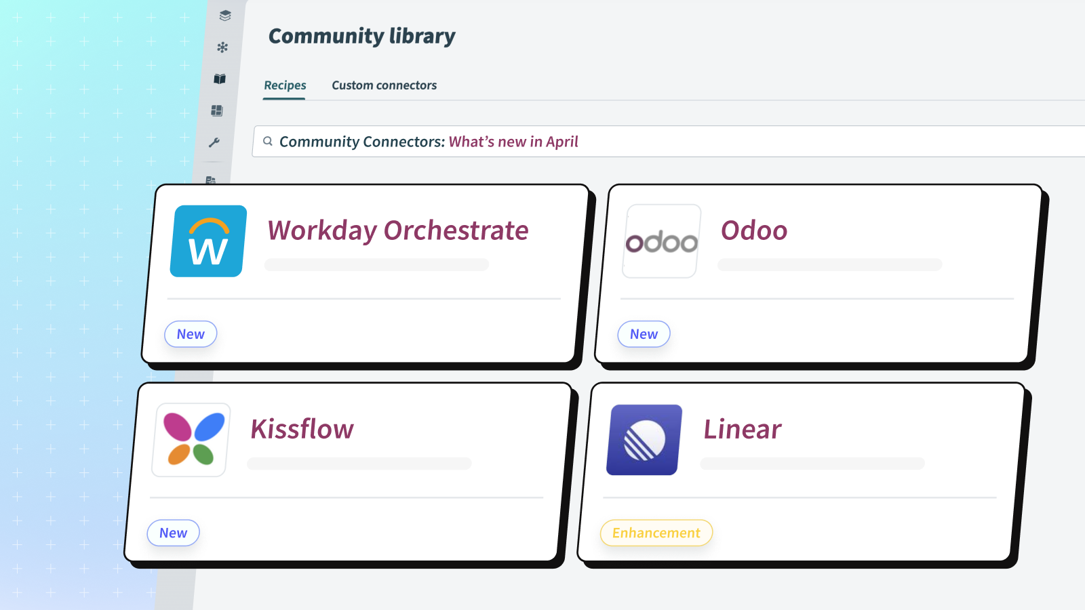Click the Community library heading
Image resolution: width=1085 pixels, height=610 pixels.
click(362, 36)
